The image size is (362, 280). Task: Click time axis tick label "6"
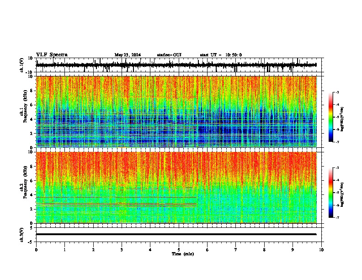(x=207, y=250)
